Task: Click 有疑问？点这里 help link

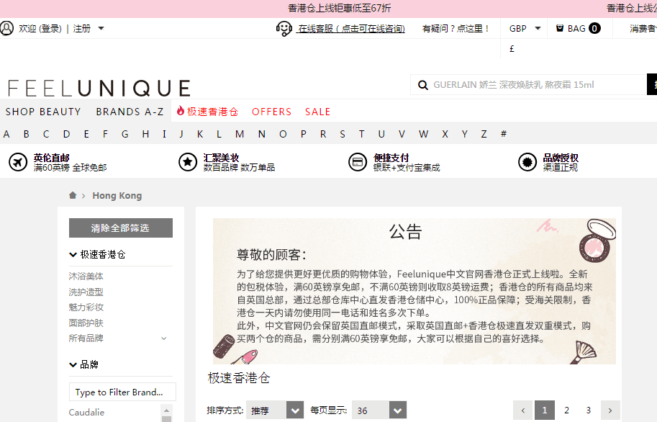Action: point(456,29)
